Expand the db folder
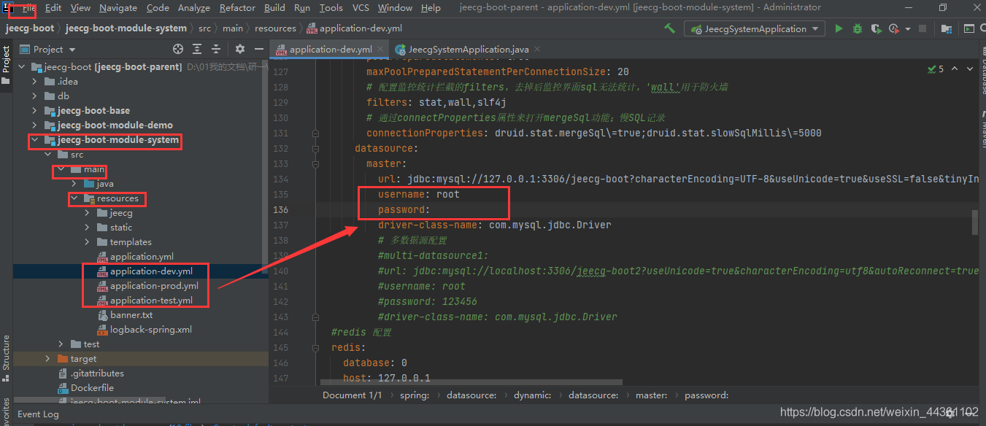Screen dimensions: 986x426 point(34,96)
